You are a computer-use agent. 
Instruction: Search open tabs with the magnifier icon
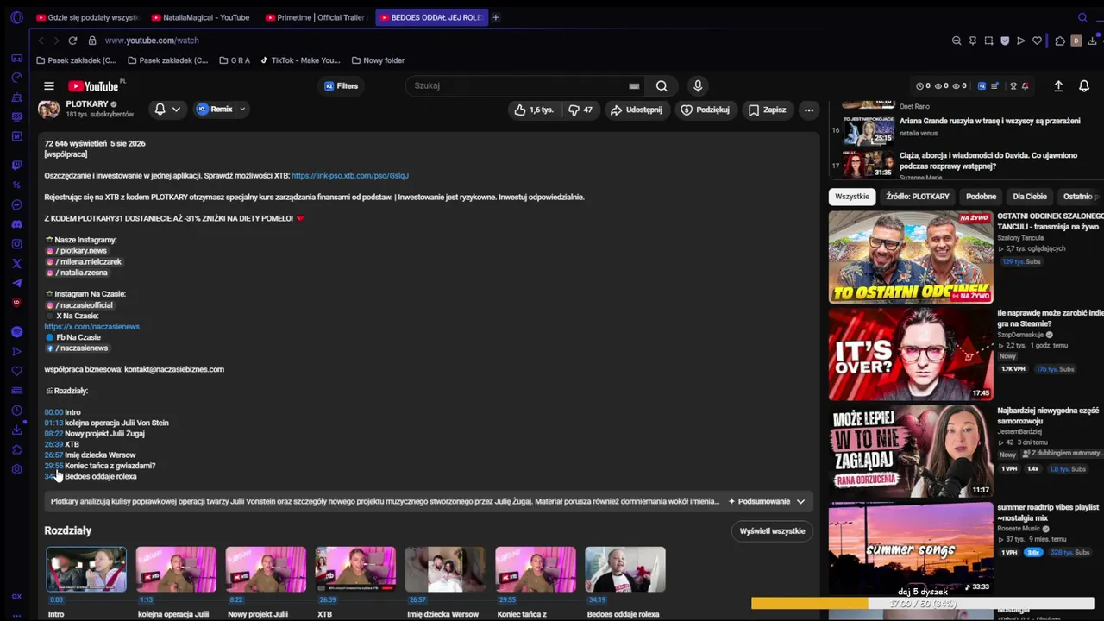[x=1082, y=17]
